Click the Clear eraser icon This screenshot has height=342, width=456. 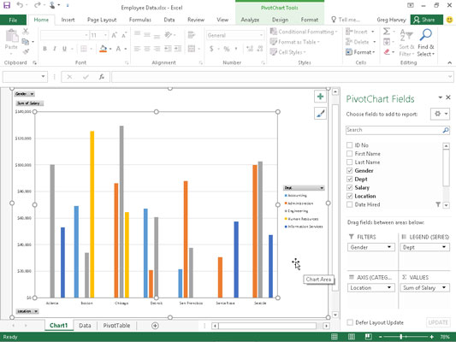[387, 52]
